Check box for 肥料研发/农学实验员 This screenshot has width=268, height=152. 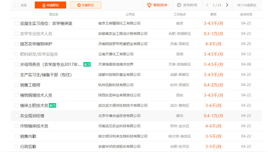click(17, 54)
